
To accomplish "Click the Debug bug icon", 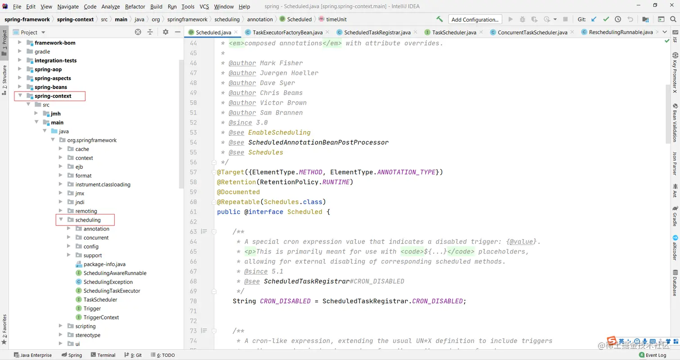I will [x=522, y=19].
